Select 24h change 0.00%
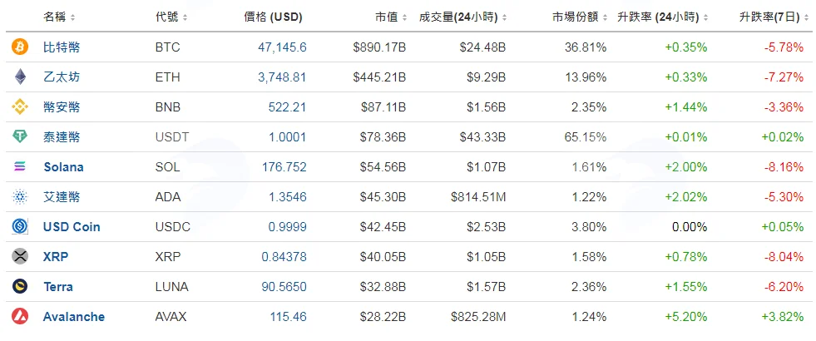The height and width of the screenshot is (341, 816). pyautogui.click(x=689, y=227)
